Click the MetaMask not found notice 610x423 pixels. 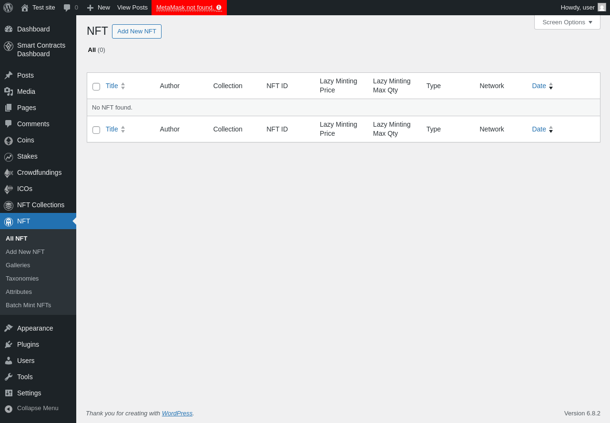click(x=189, y=8)
